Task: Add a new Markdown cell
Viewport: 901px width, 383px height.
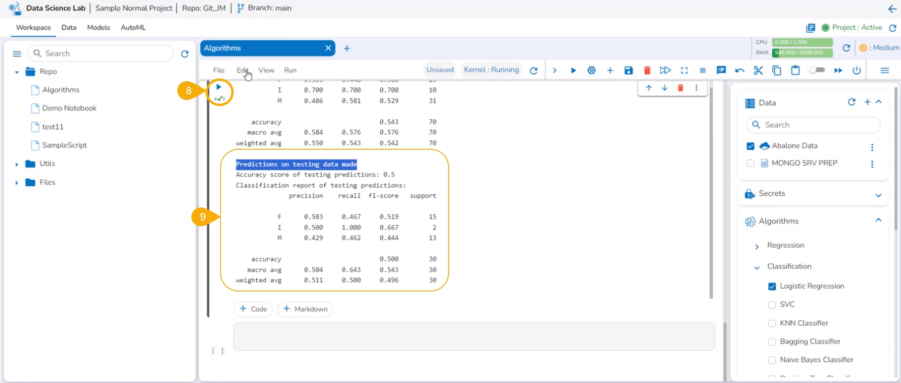Action: coord(305,309)
